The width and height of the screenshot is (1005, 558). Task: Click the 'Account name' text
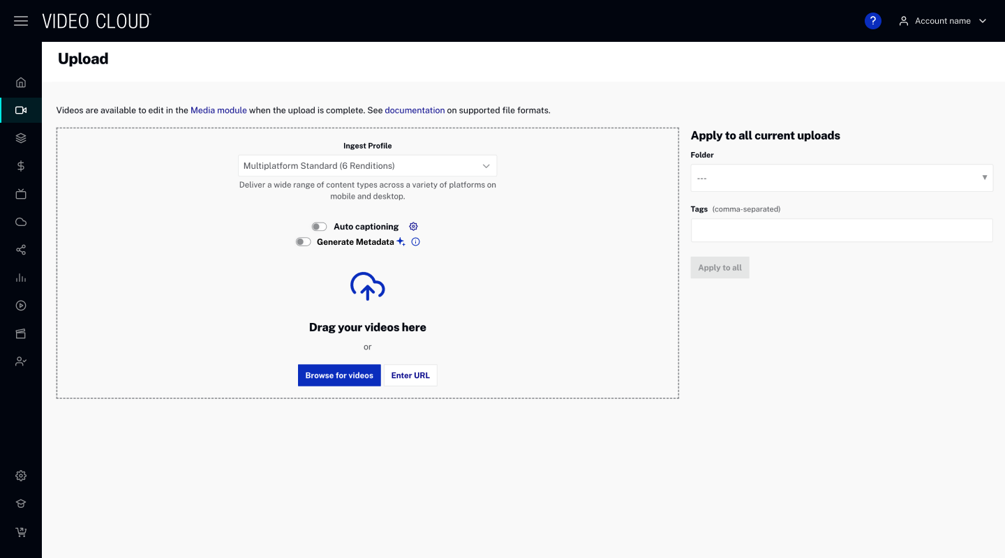[943, 21]
